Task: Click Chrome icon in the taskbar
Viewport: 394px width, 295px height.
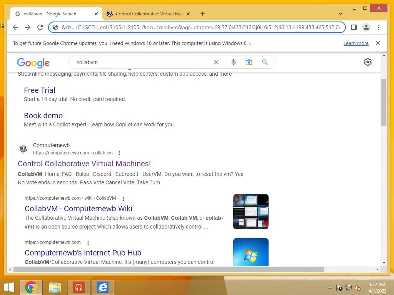Action: (x=31, y=287)
